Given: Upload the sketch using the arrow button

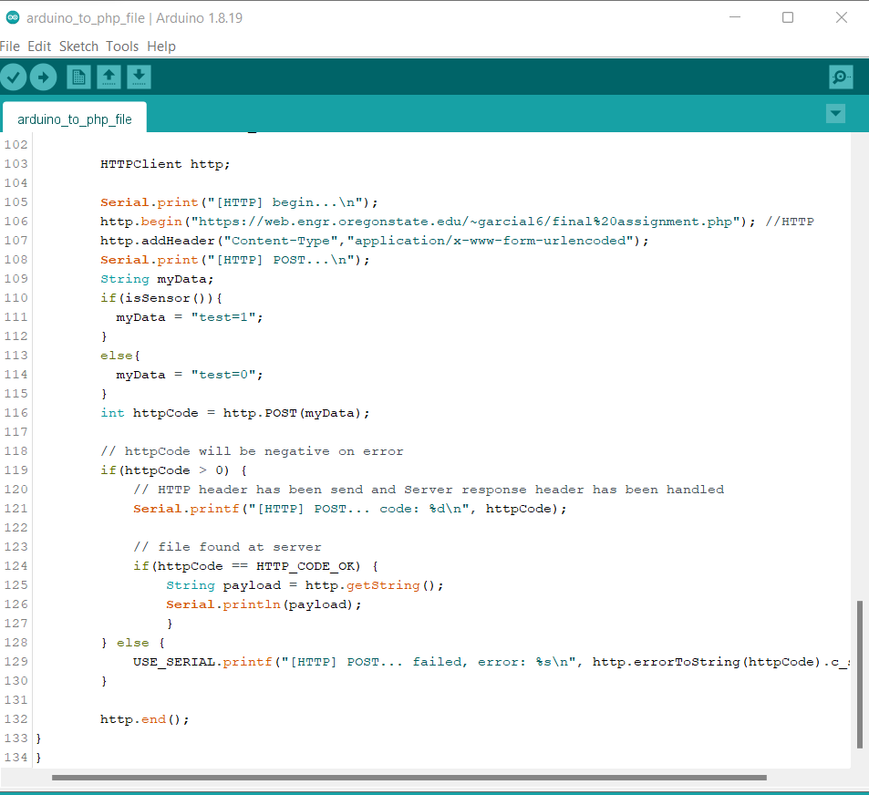Looking at the screenshot, I should (x=43, y=77).
